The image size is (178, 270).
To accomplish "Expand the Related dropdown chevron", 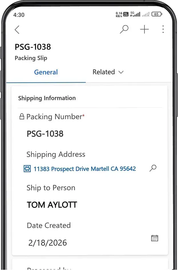I will [x=121, y=72].
